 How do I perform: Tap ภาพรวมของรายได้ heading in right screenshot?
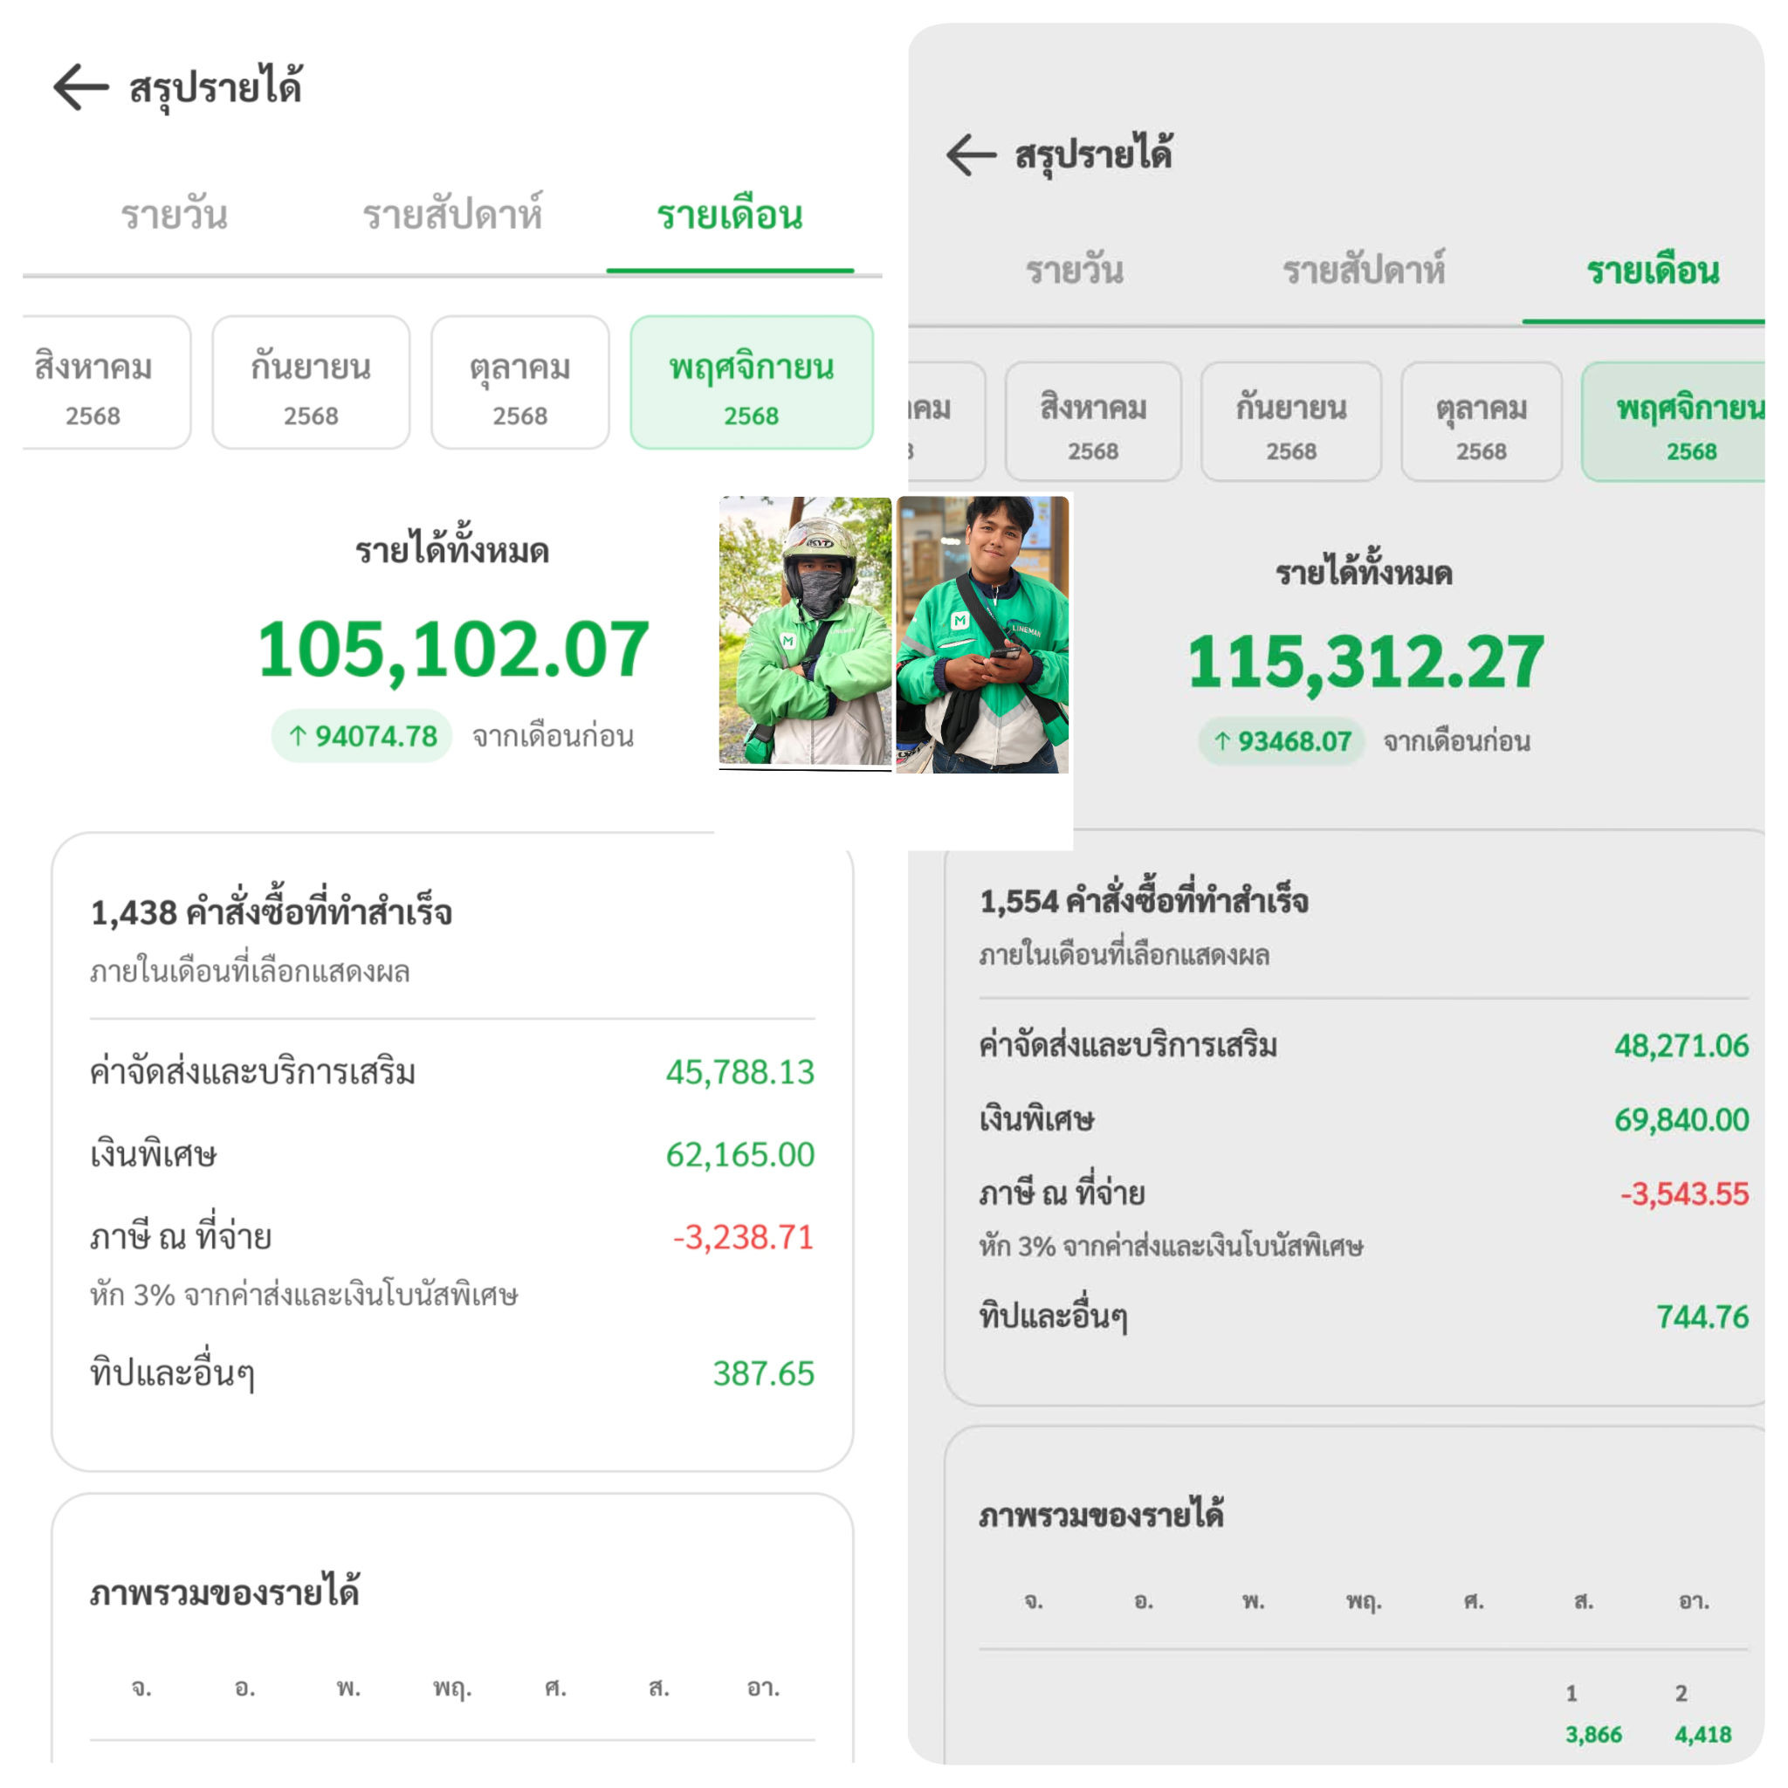pos(1101,1515)
